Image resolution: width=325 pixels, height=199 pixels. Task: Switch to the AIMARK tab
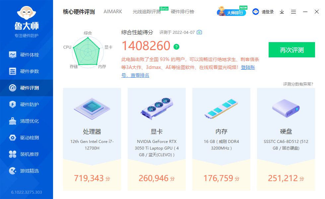tap(113, 11)
